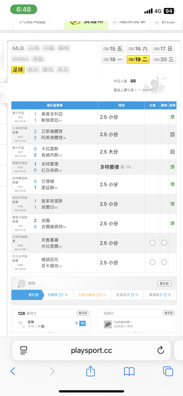
Task: Select 主推 radio for 維諾廷托 match
Action: (x=152, y=262)
